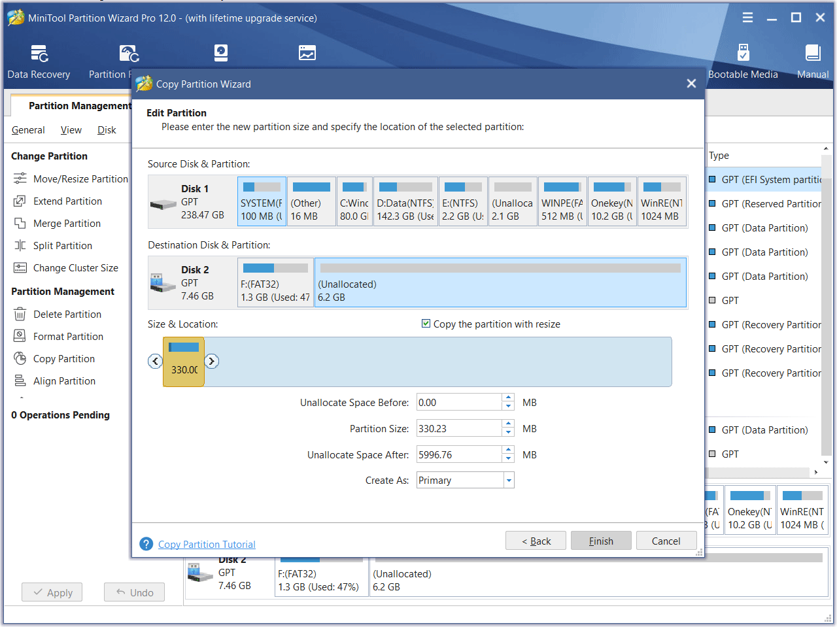Click the Move/Resize Partition icon

point(20,178)
